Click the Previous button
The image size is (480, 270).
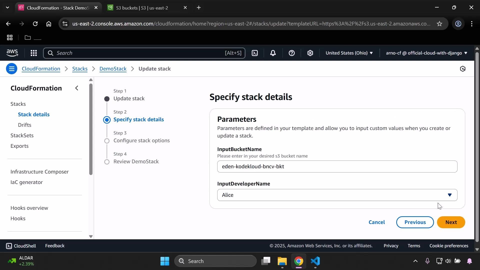tap(415, 222)
